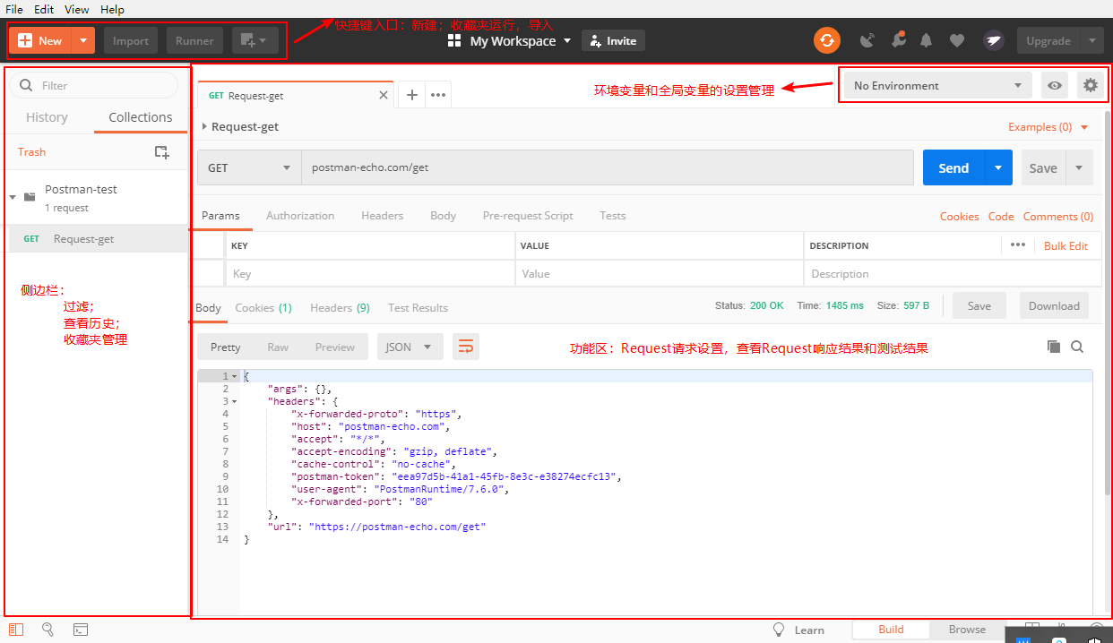Click the search icon in Filter box

pos(25,85)
